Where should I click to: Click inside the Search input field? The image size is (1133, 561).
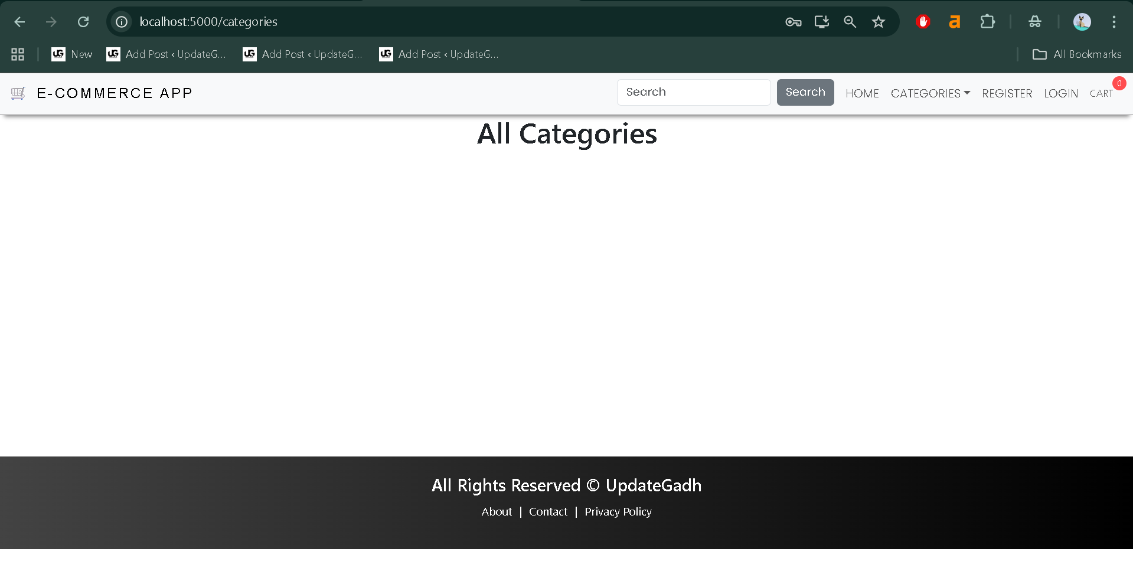click(693, 92)
